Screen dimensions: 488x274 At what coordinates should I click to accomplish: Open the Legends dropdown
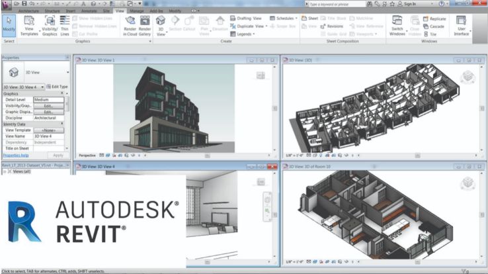242,34
